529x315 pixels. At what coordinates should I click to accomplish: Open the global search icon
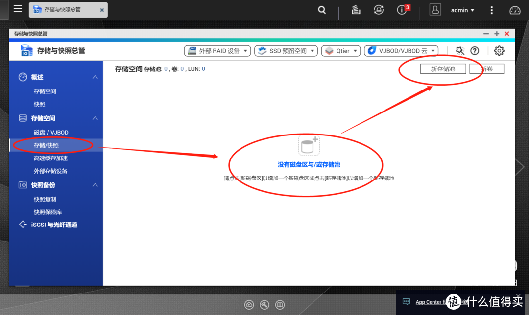(x=322, y=10)
